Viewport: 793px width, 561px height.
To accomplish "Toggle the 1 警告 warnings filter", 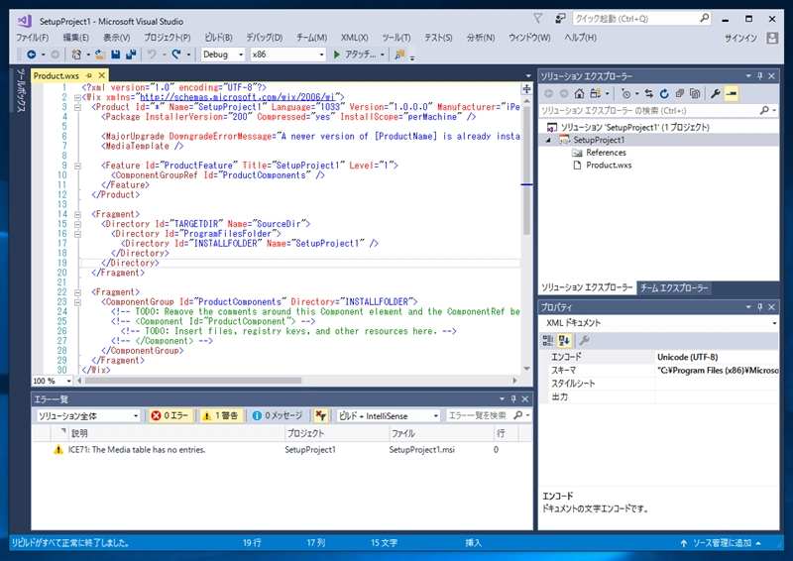I will [221, 416].
